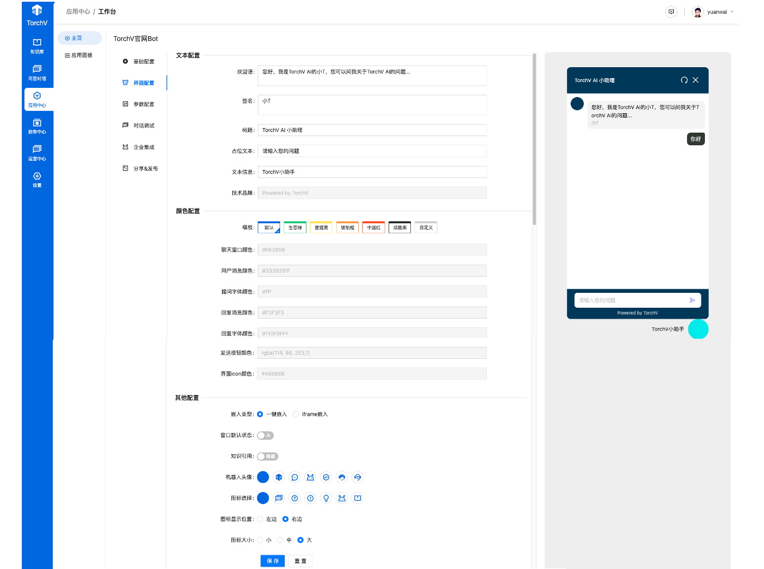Select the open book launcher icon
The height and width of the screenshot is (569, 764).
358,498
